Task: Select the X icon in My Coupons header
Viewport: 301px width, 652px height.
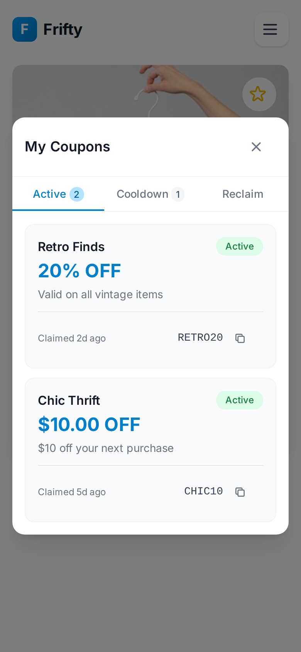Action: tap(256, 147)
